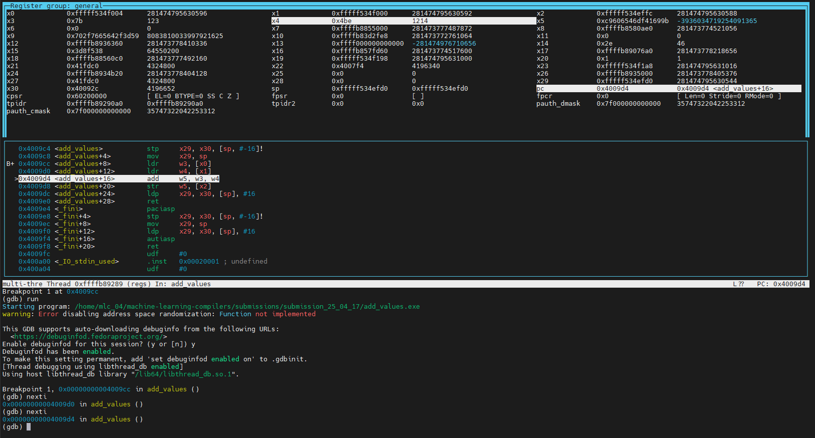Click the ldr w4, [x1] instruction line
This screenshot has height=438, width=815.
point(115,171)
